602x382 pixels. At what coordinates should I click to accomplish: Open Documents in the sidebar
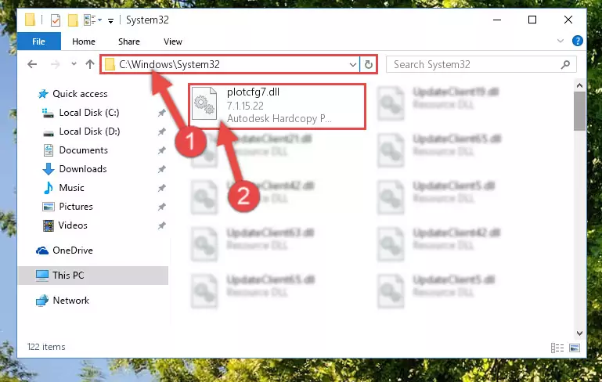tap(83, 150)
